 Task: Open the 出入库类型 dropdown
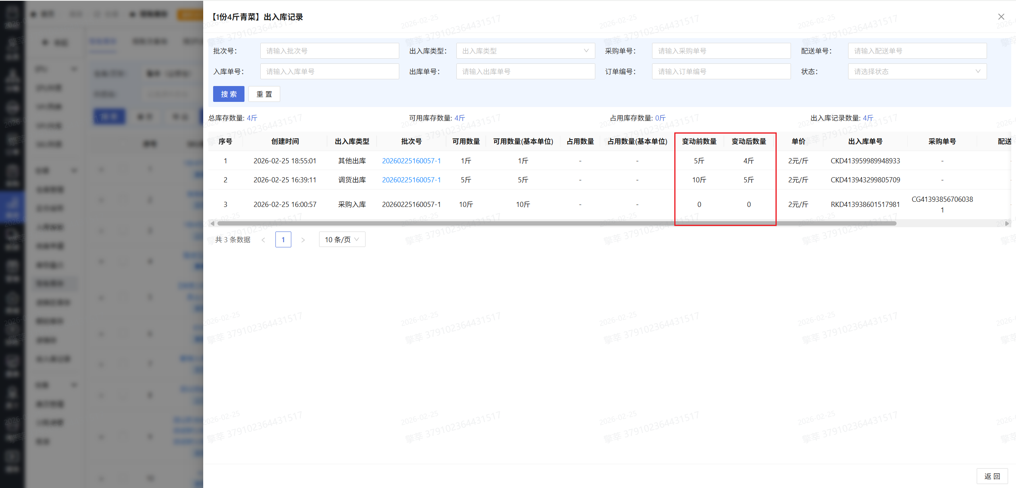tap(525, 51)
